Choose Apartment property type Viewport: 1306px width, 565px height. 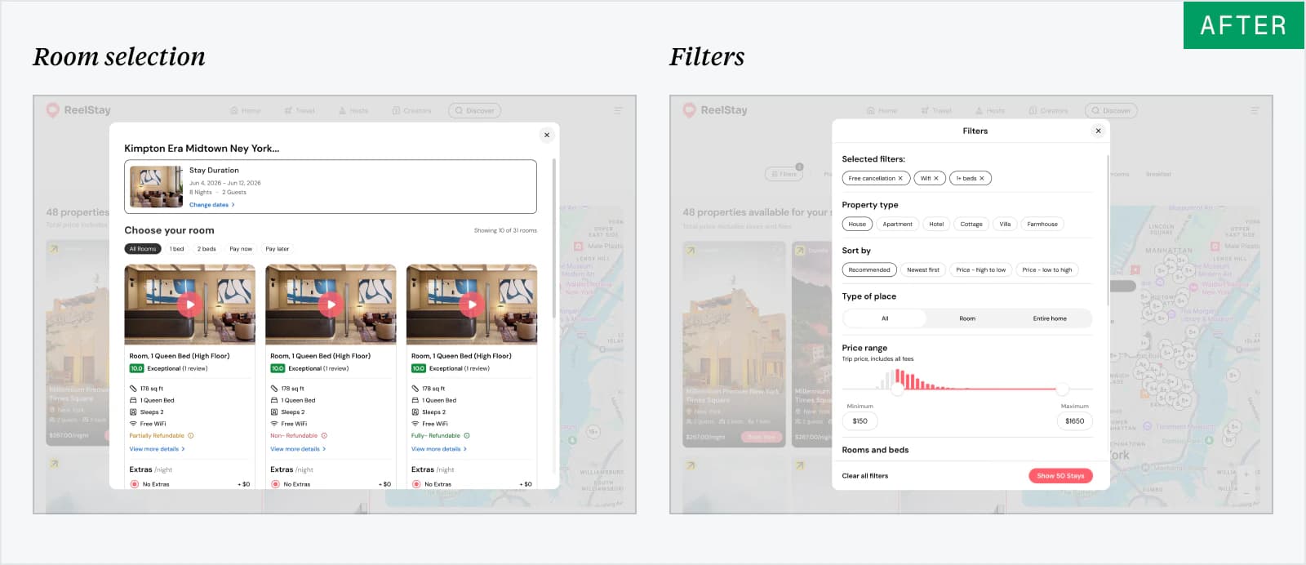898,224
